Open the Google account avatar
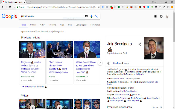This screenshot has height=109, width=175. pyautogui.click(x=167, y=16)
